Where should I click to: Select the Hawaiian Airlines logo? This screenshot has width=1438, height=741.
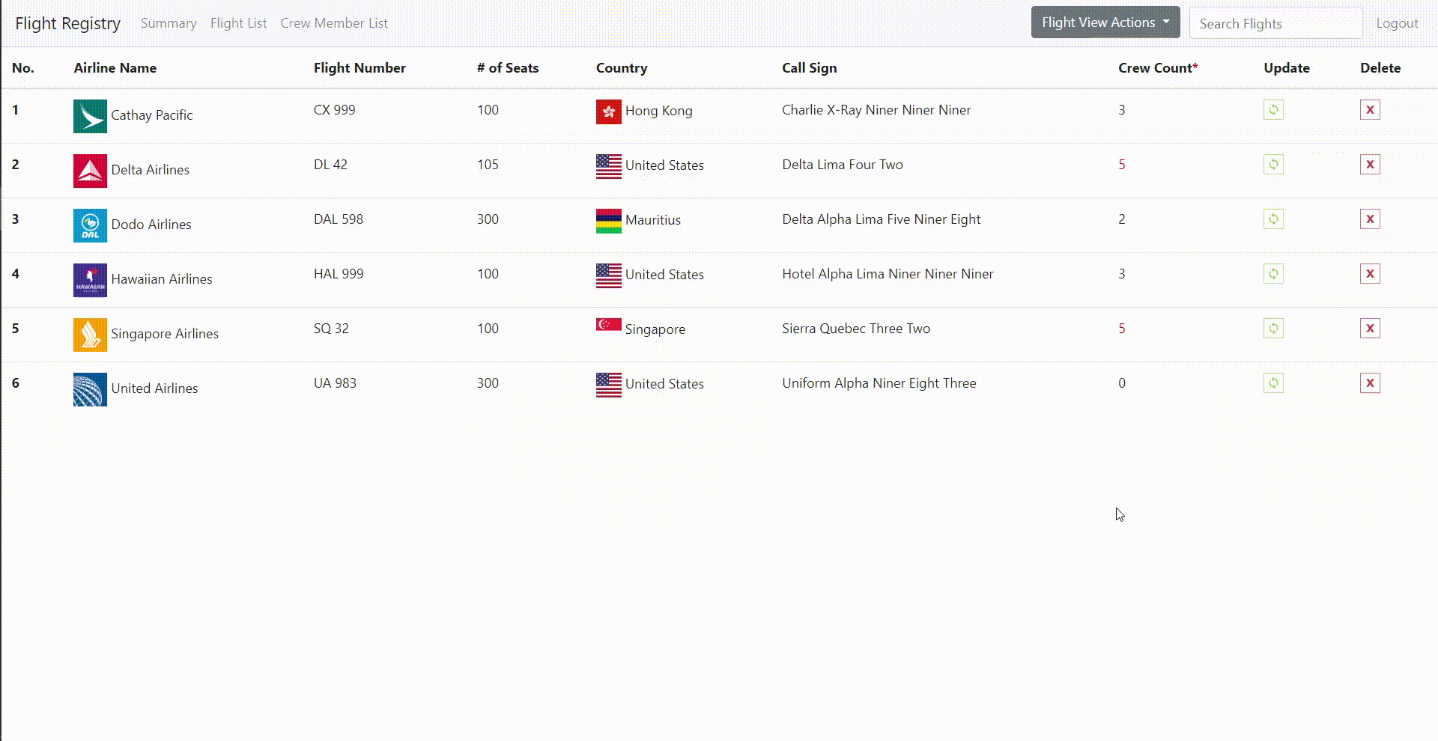pyautogui.click(x=90, y=280)
